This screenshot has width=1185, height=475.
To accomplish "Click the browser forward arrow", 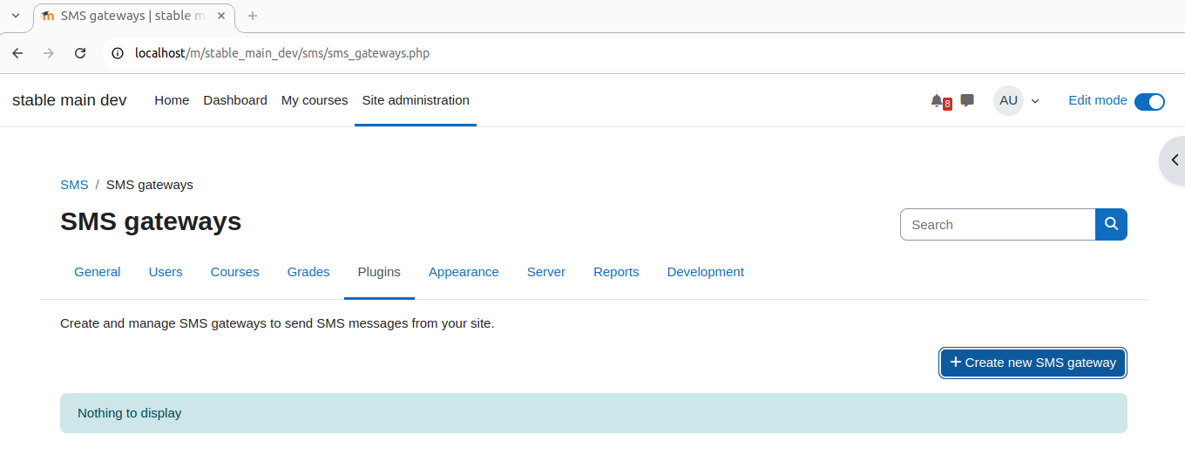I will click(49, 53).
